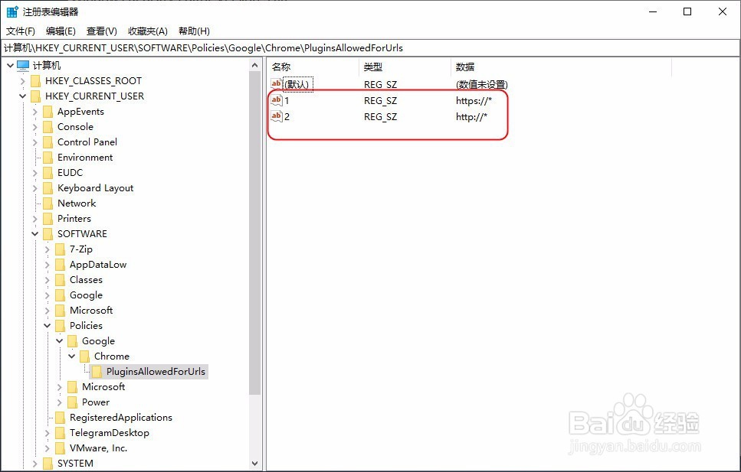Click the Console folder icon

48,127
